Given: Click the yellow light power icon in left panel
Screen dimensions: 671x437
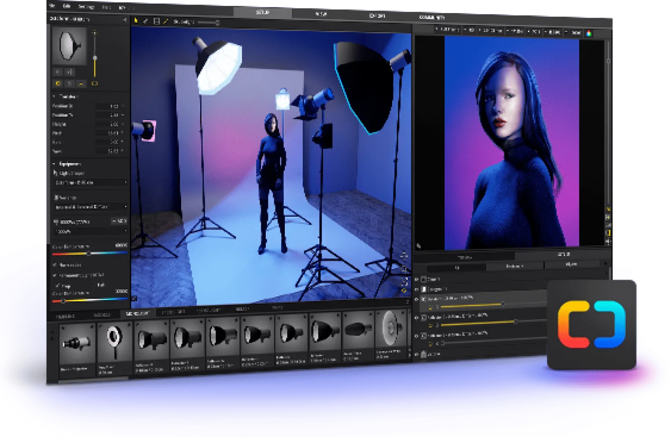Looking at the screenshot, I should coord(58,84).
